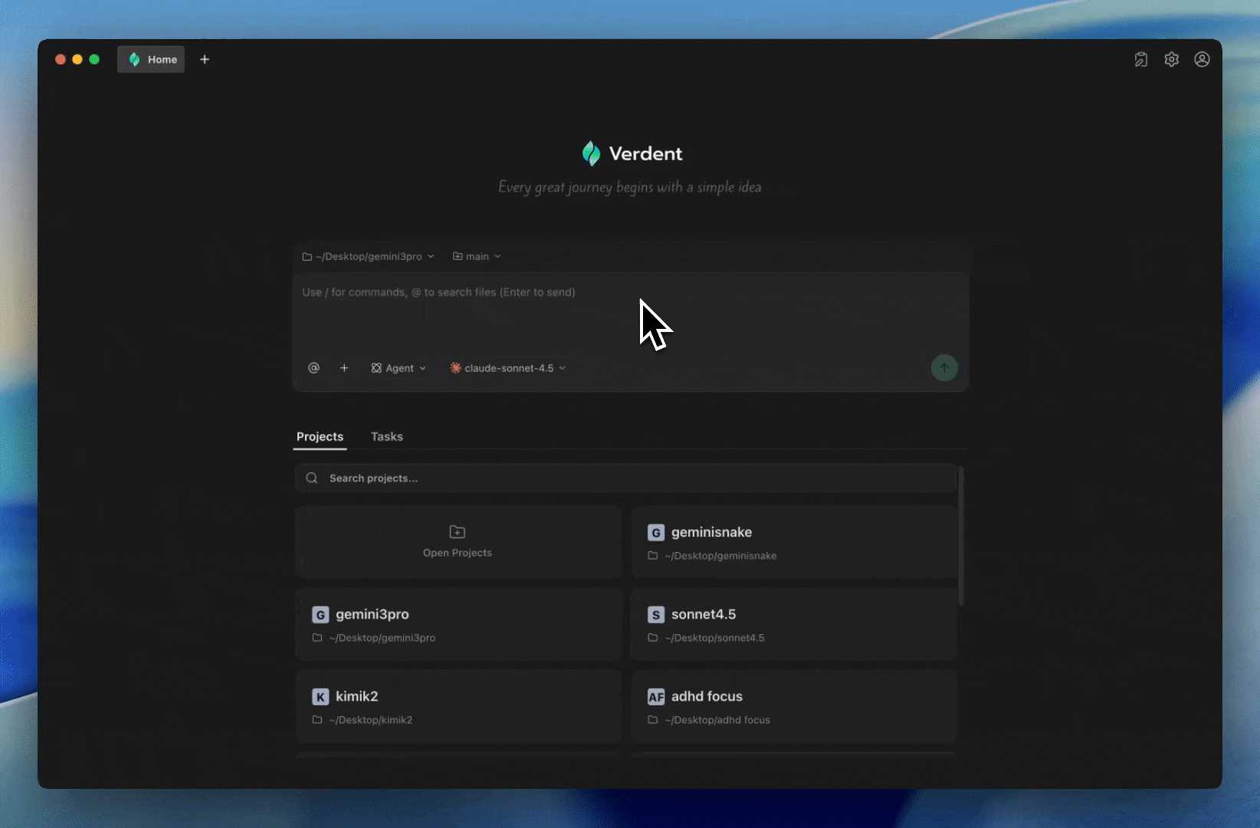The height and width of the screenshot is (828, 1260).
Task: Click the path text "~/Desktop/adhd focus"
Action: (x=717, y=720)
